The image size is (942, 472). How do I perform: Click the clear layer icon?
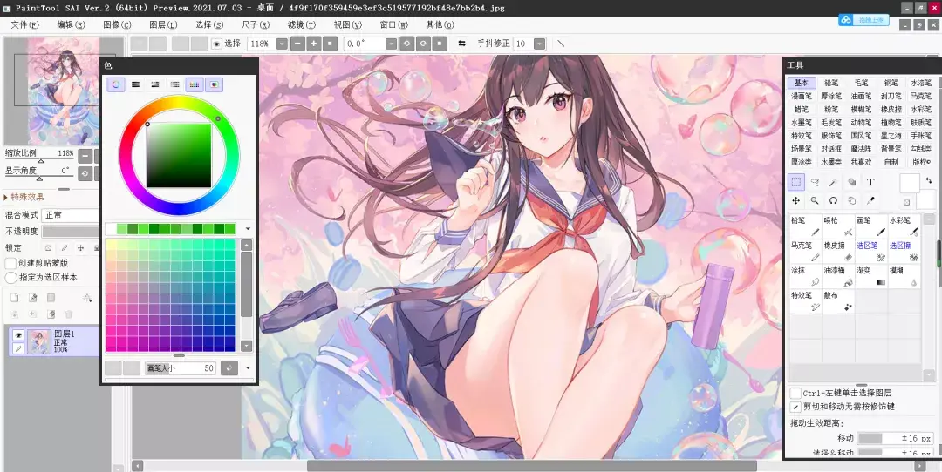click(x=51, y=314)
